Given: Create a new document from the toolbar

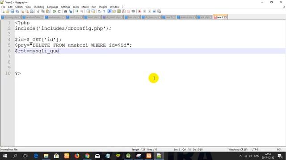Looking at the screenshot, I should pos(3,11).
